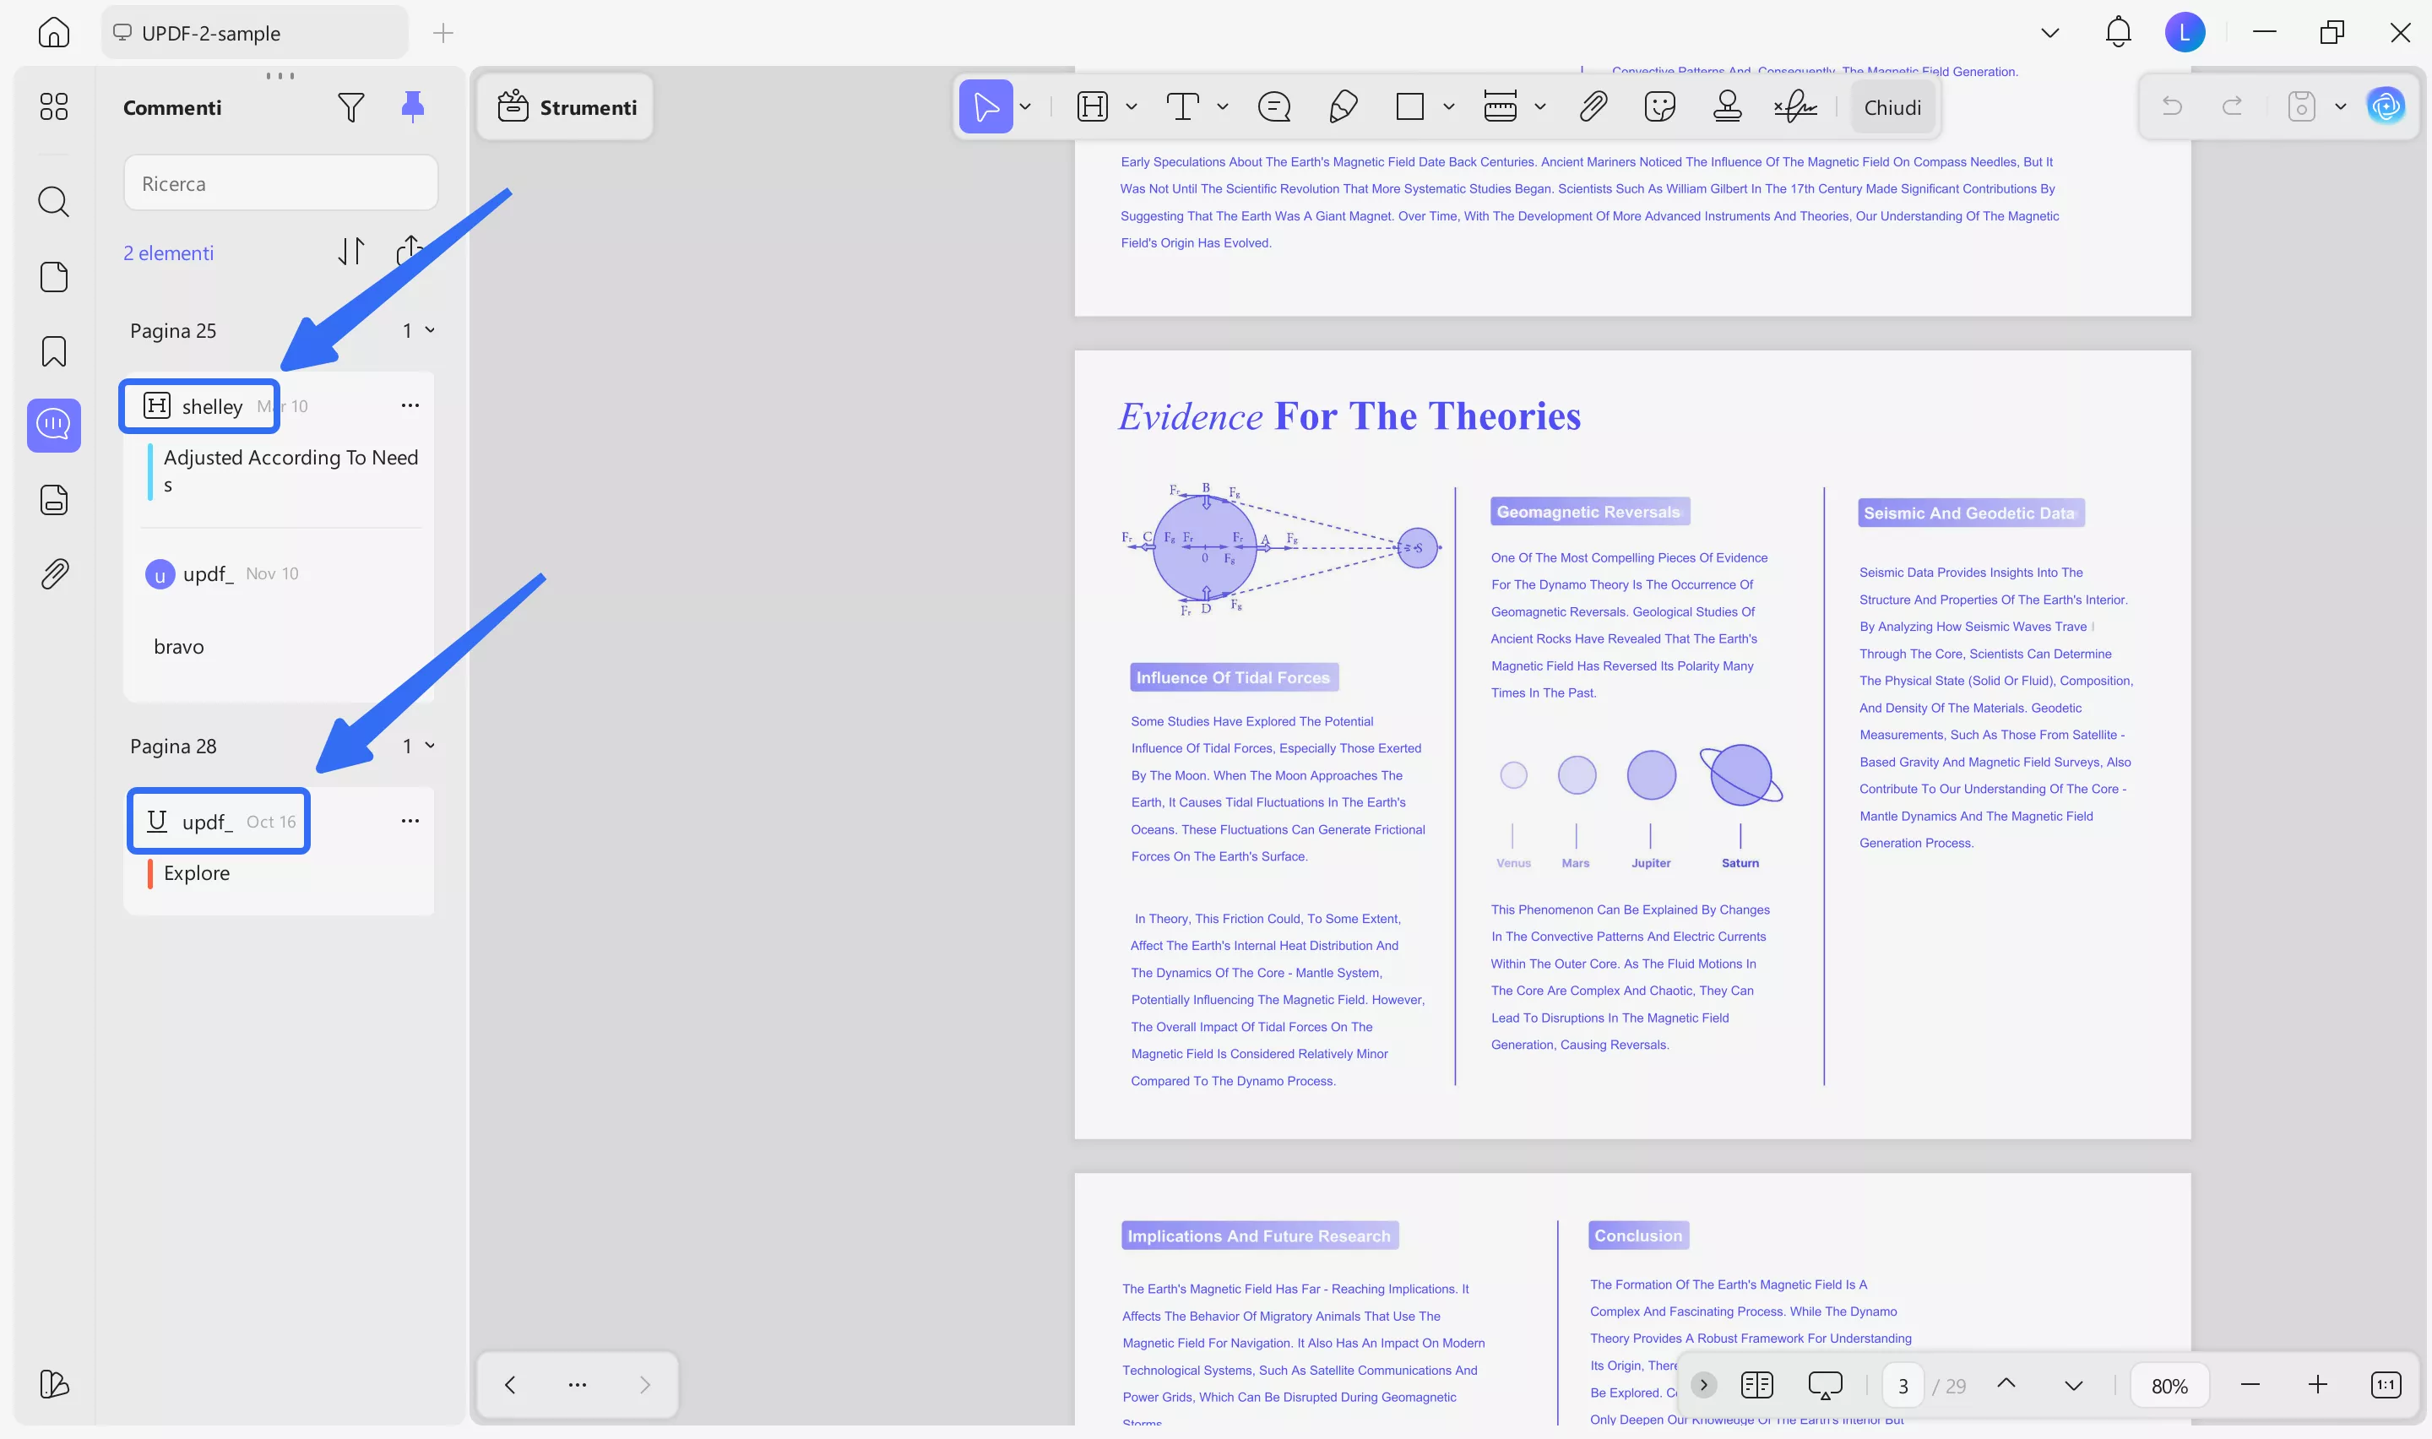Select the pencil drawing tool

(1343, 106)
